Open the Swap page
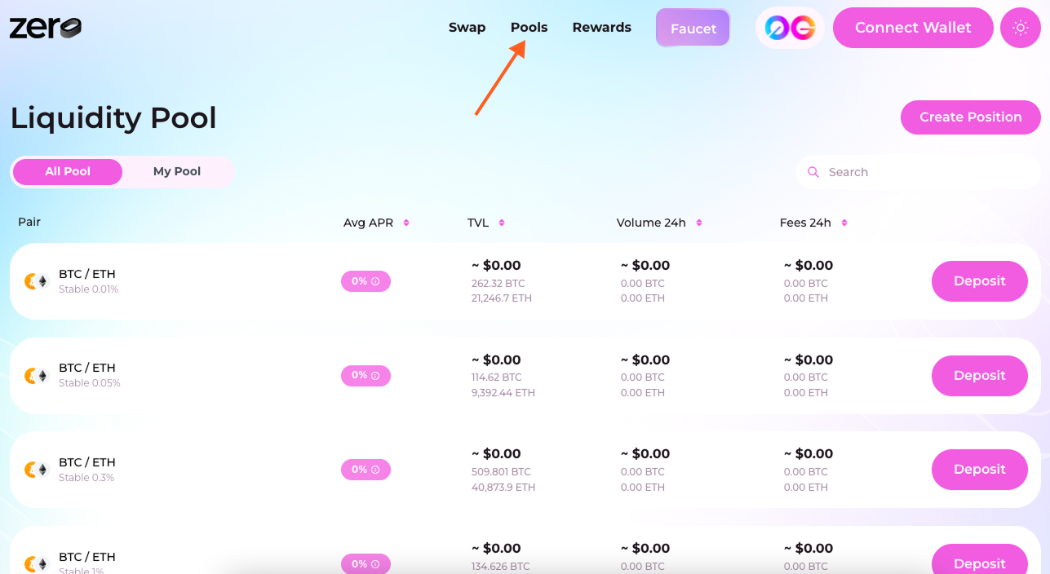Screen dimensions: 1050x574 [467, 27]
